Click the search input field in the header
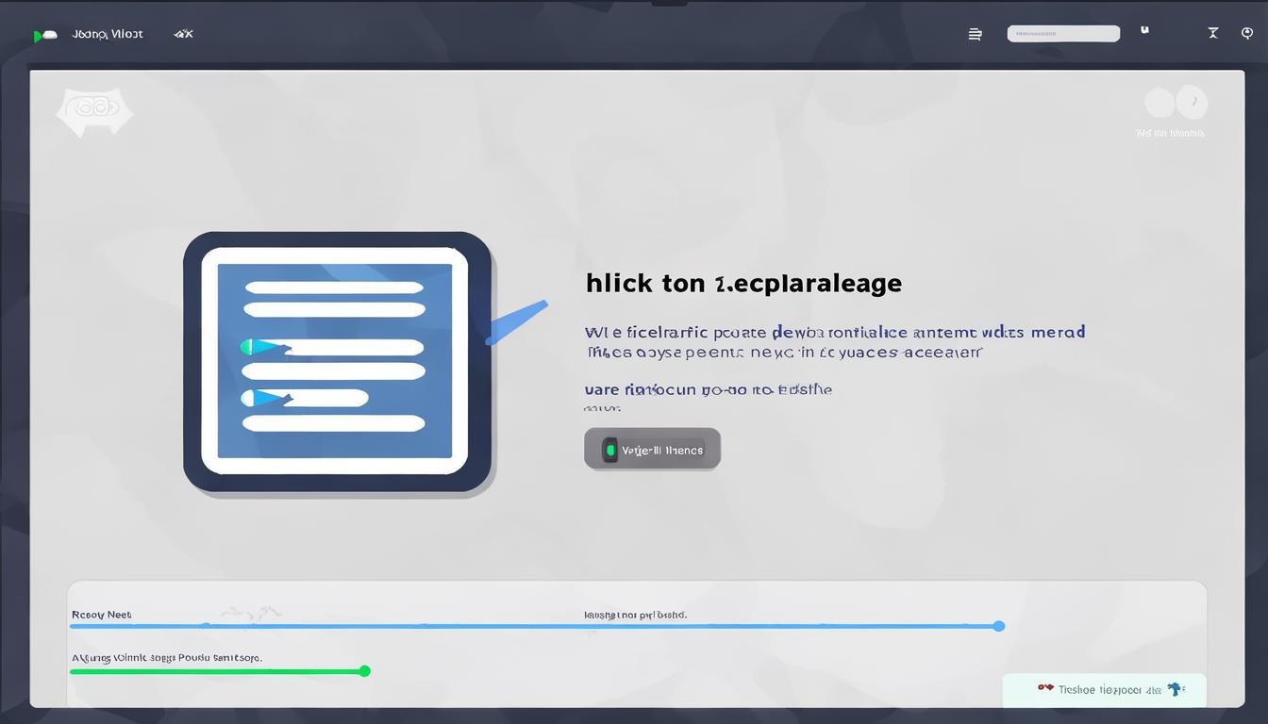Image resolution: width=1268 pixels, height=724 pixels. [1063, 34]
